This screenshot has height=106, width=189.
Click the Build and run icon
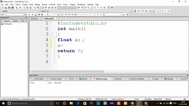tap(49, 8)
